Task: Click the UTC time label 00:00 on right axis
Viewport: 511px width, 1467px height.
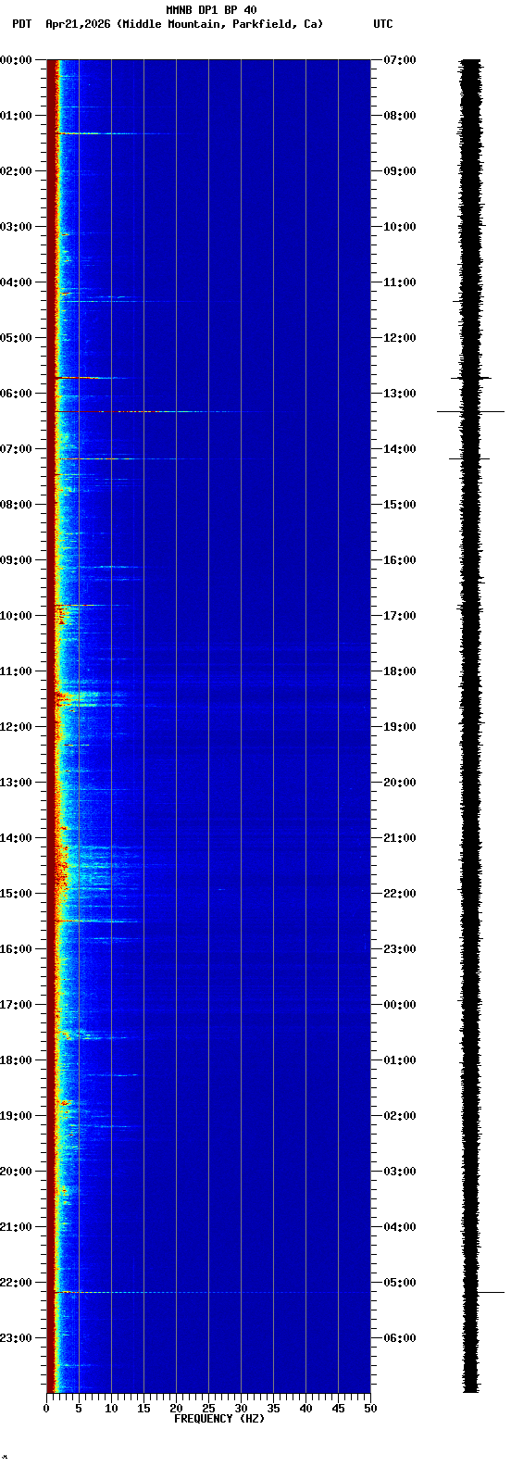Action: pyautogui.click(x=400, y=1005)
